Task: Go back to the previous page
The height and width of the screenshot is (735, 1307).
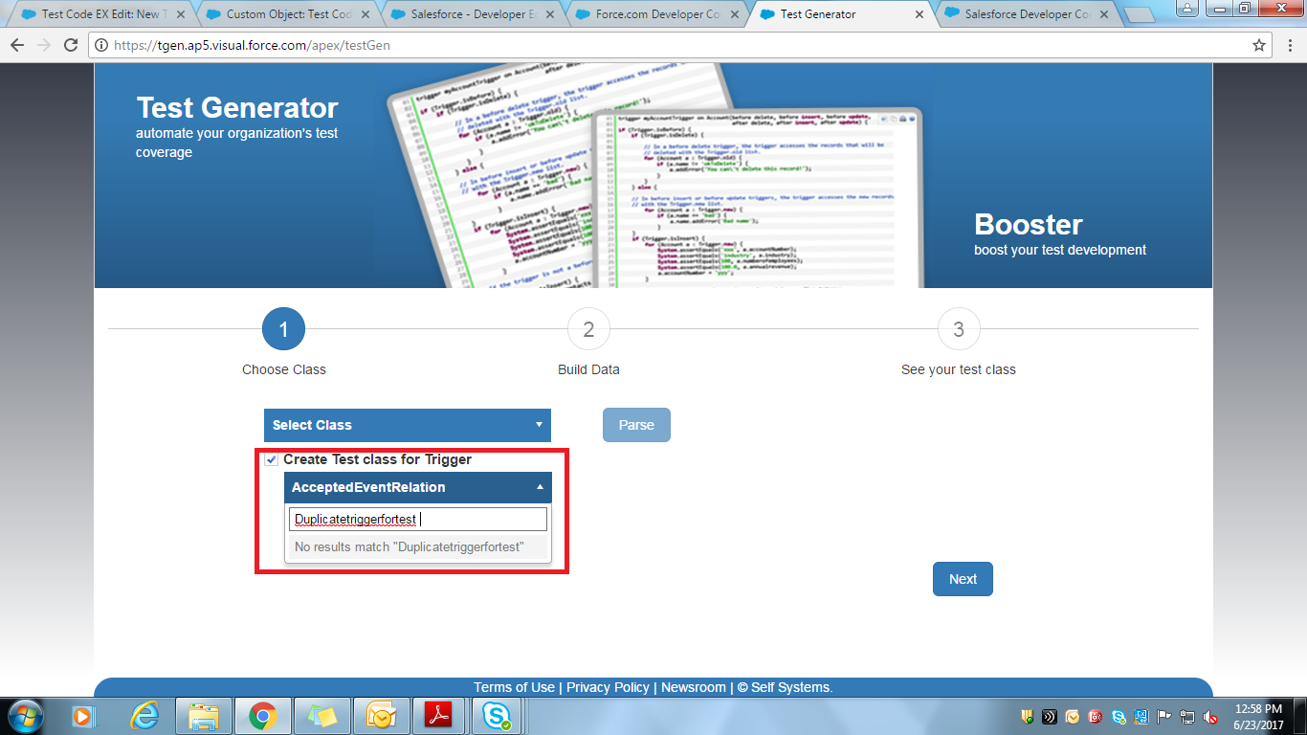Action: [x=18, y=45]
